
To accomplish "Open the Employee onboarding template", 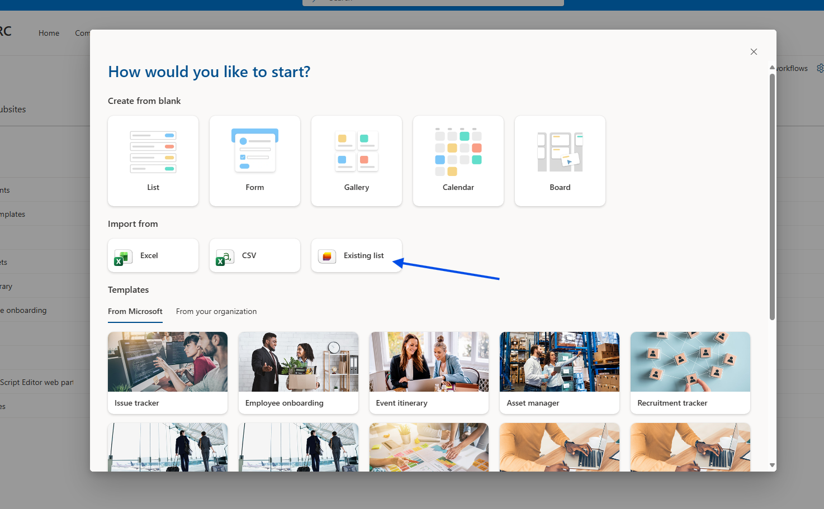I will point(299,373).
